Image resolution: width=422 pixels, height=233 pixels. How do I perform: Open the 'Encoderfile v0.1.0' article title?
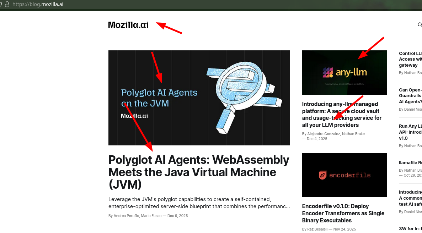(343, 213)
